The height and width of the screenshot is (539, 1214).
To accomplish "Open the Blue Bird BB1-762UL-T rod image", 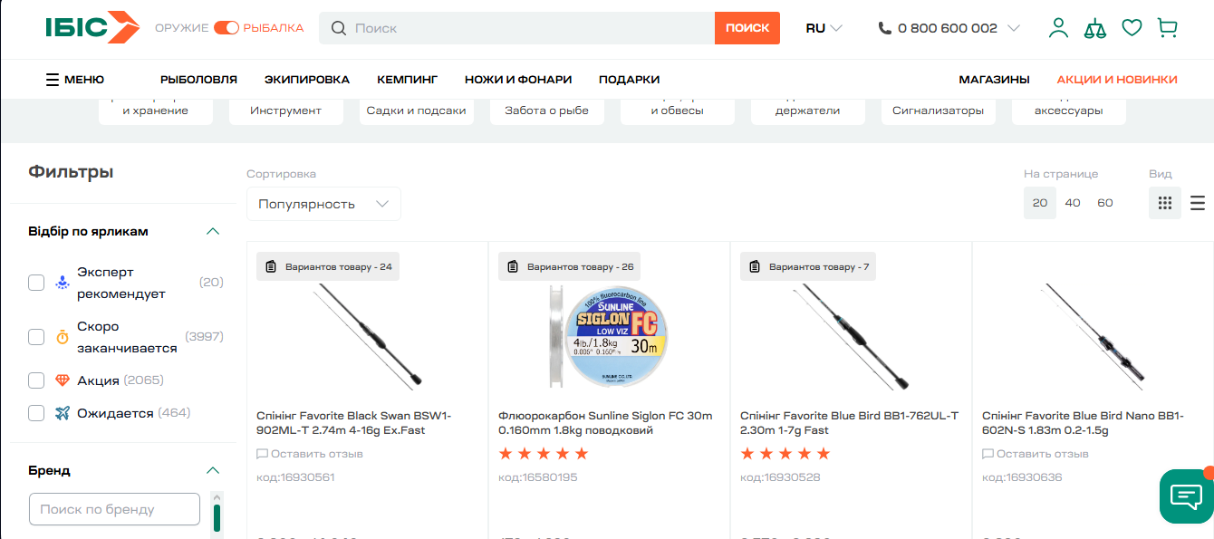I will point(852,335).
